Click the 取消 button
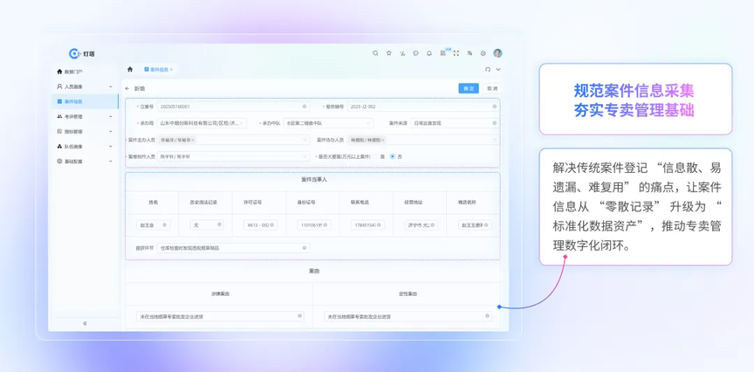Image resolution: width=754 pixels, height=372 pixels. [491, 88]
